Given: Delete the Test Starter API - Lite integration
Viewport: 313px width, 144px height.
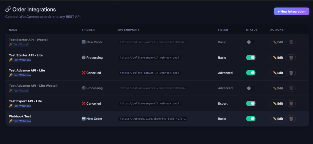Looking at the screenshot, I should (x=291, y=58).
